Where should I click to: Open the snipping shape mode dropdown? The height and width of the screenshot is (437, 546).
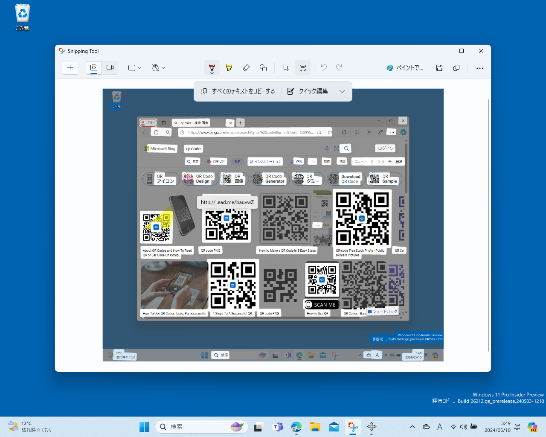click(x=135, y=68)
